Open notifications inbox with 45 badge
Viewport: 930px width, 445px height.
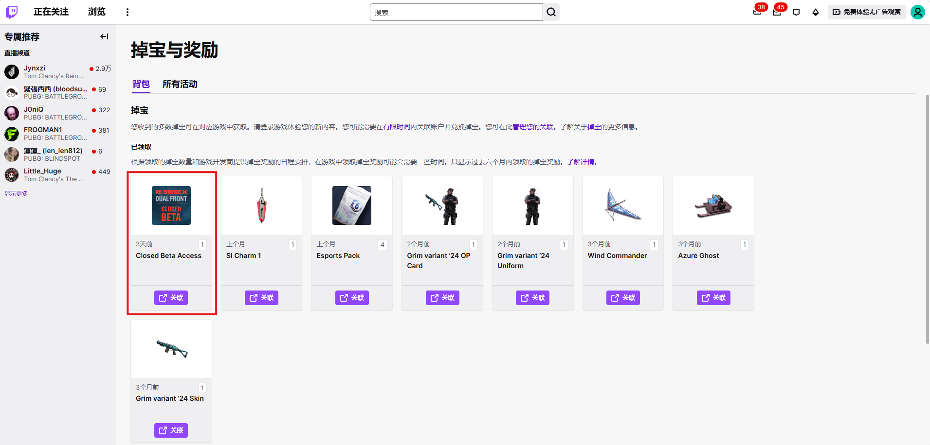tap(777, 12)
